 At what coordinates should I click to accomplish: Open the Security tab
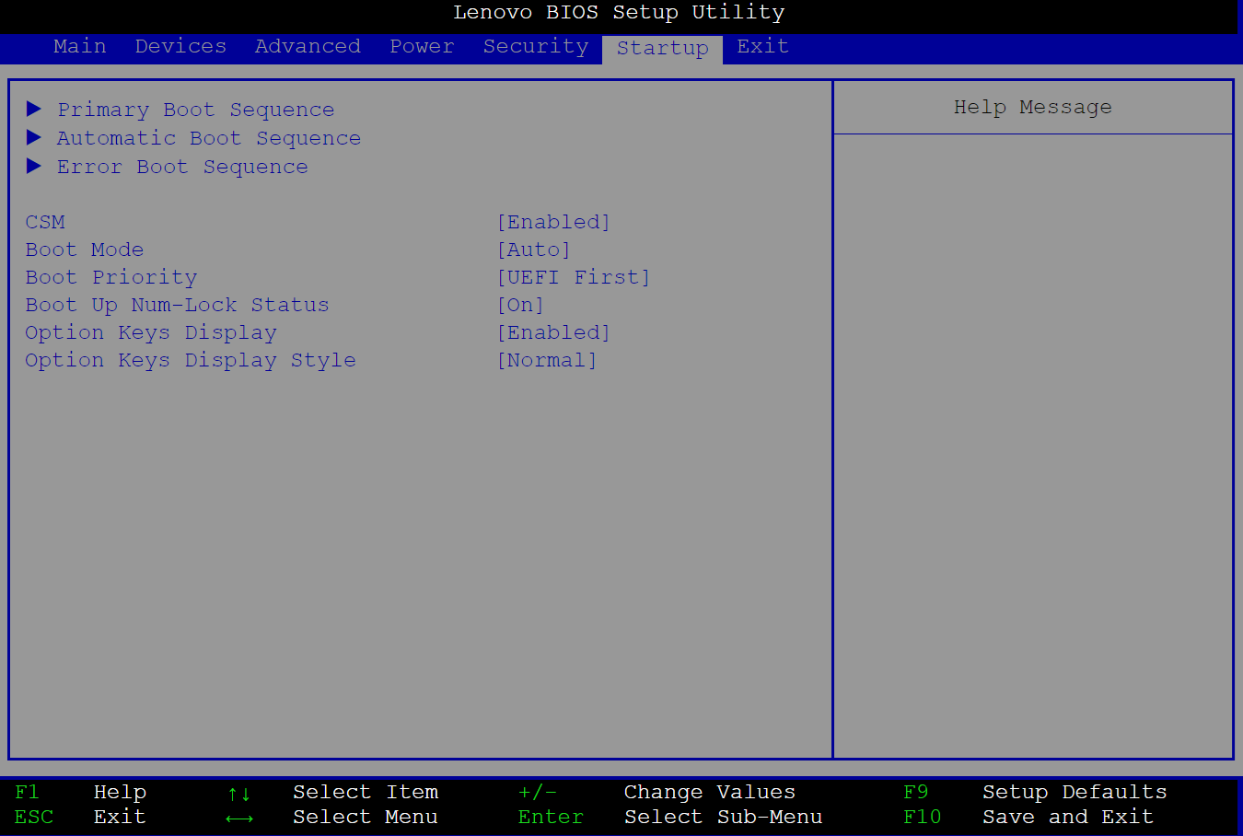coord(535,46)
